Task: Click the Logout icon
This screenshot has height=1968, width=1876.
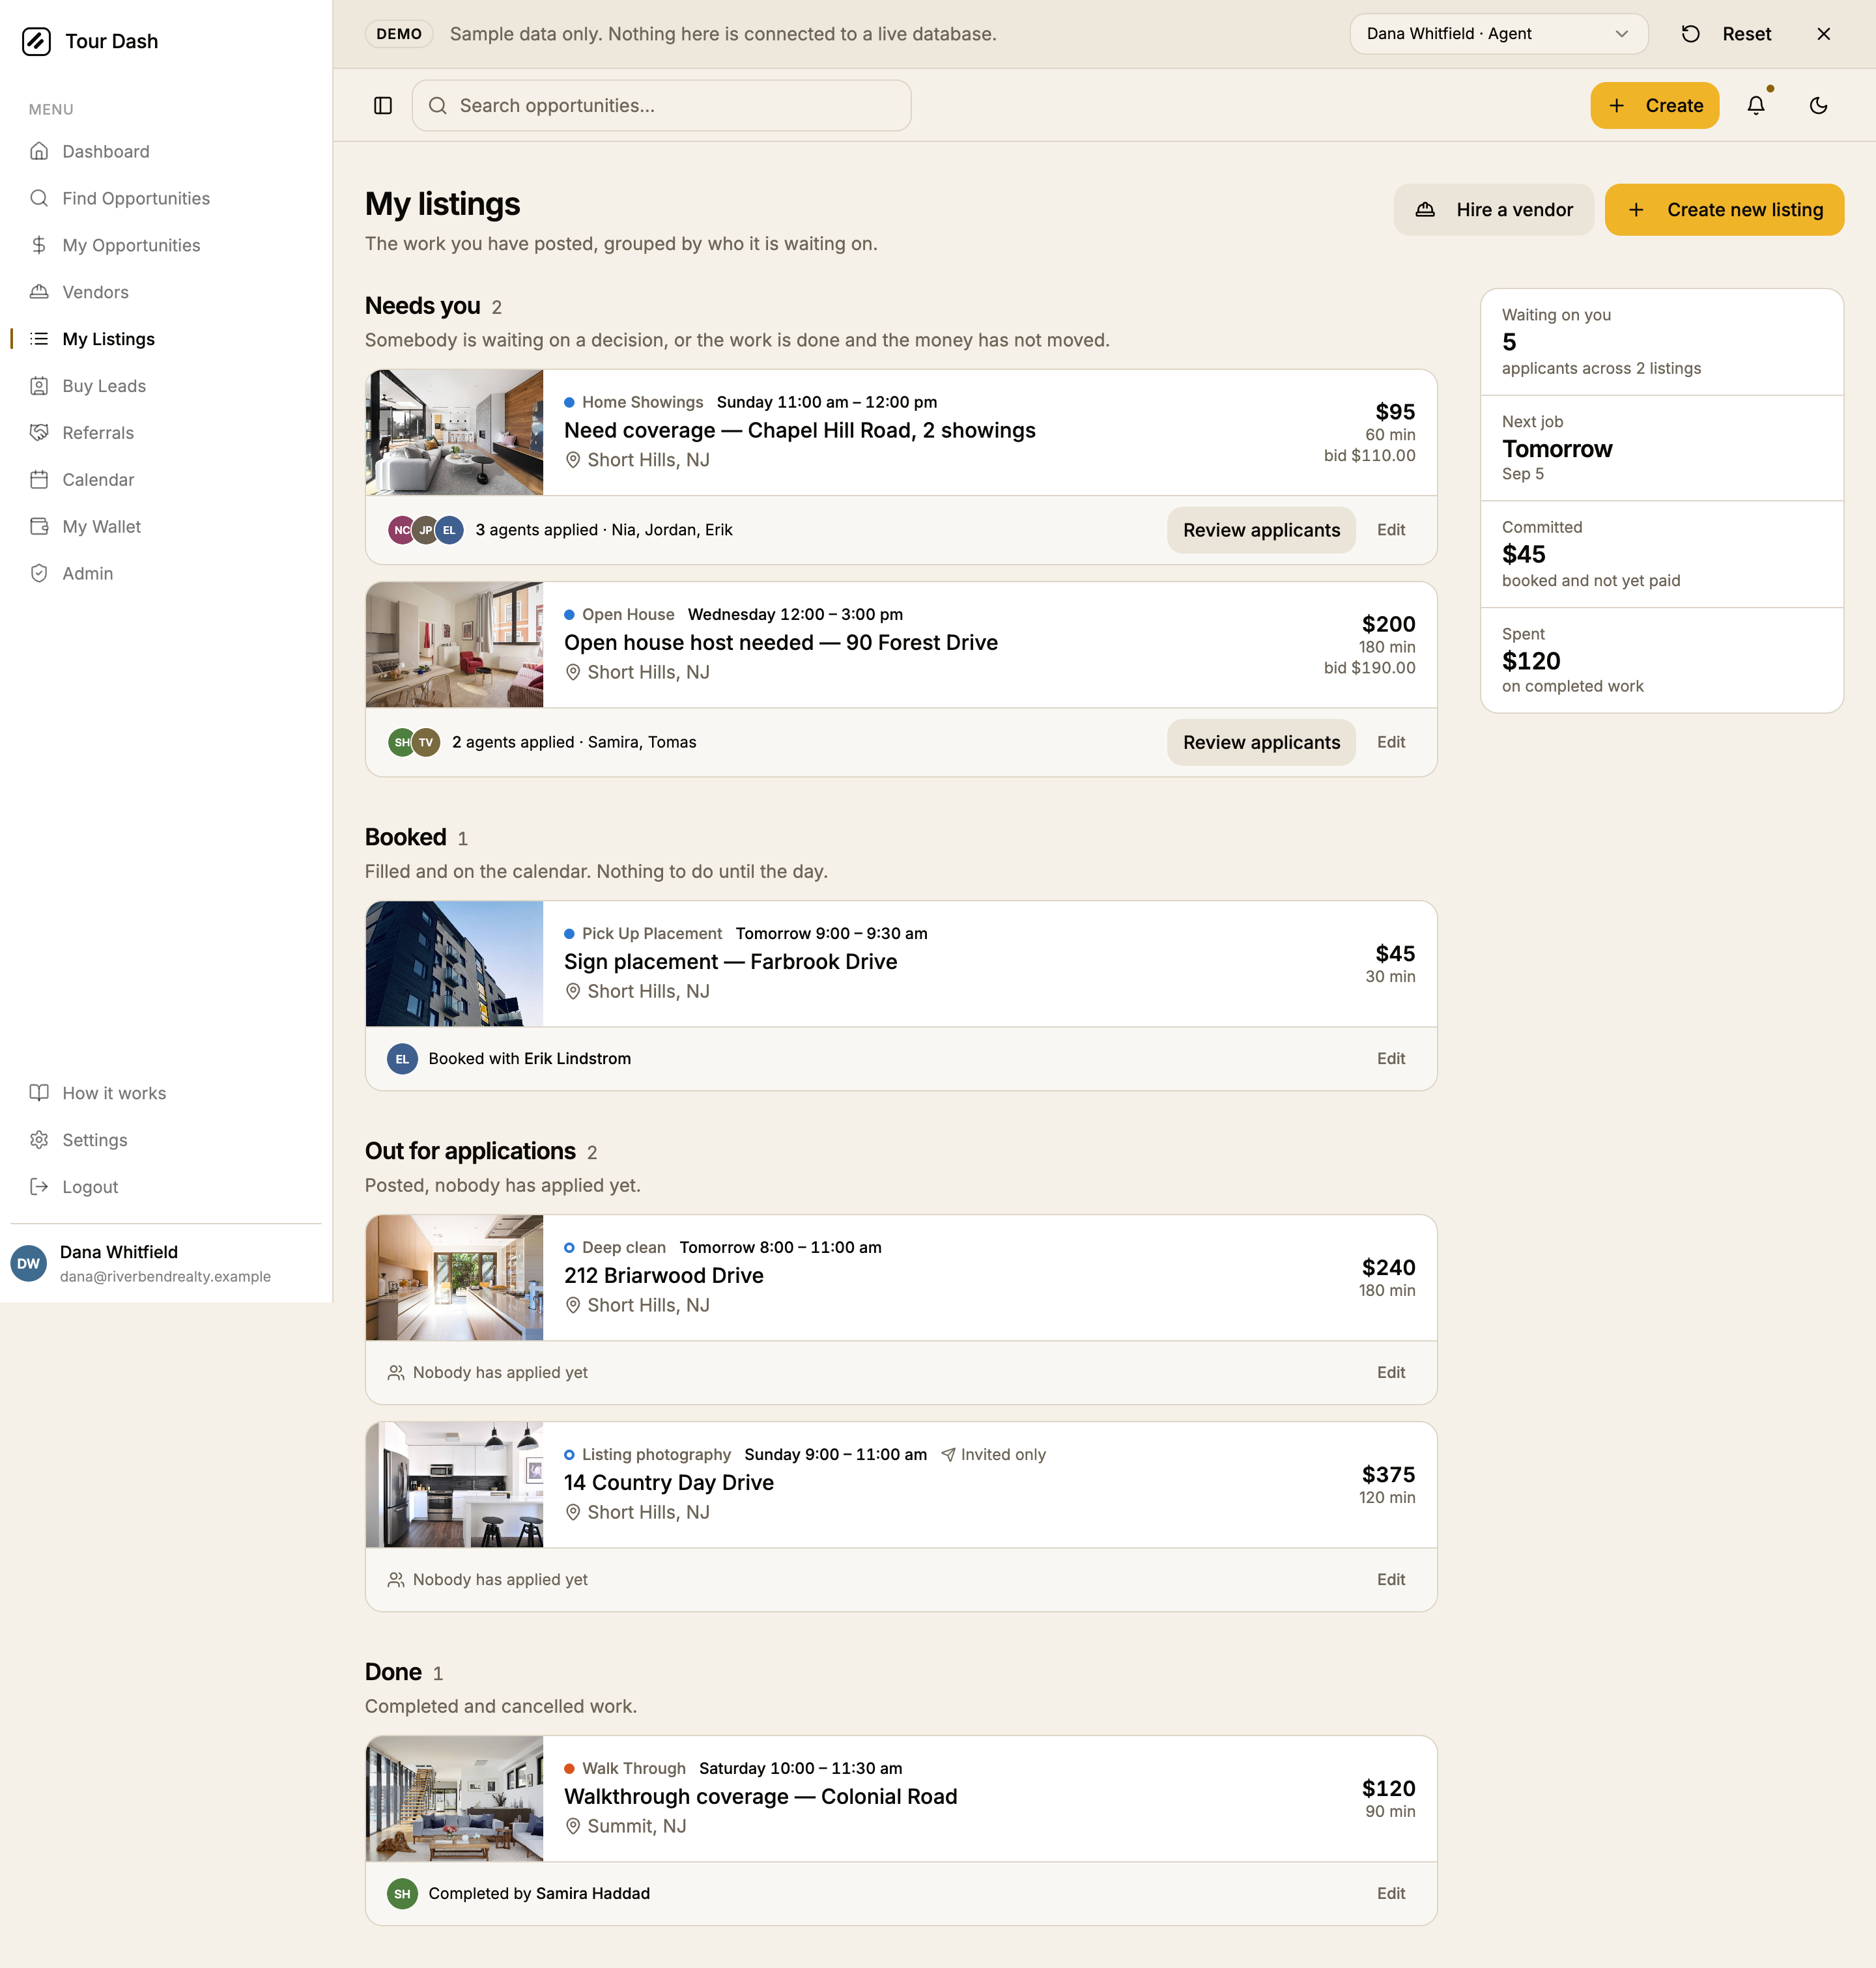Action: (39, 1187)
